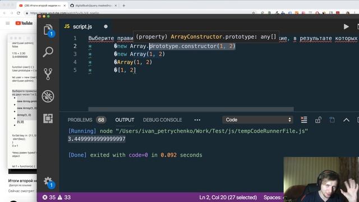359x202 pixels.
Task: Click the editor horizontal scrollbar
Action: click(191, 109)
